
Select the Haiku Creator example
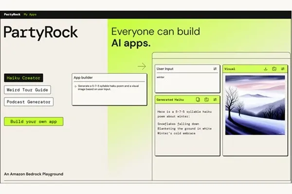(23, 78)
